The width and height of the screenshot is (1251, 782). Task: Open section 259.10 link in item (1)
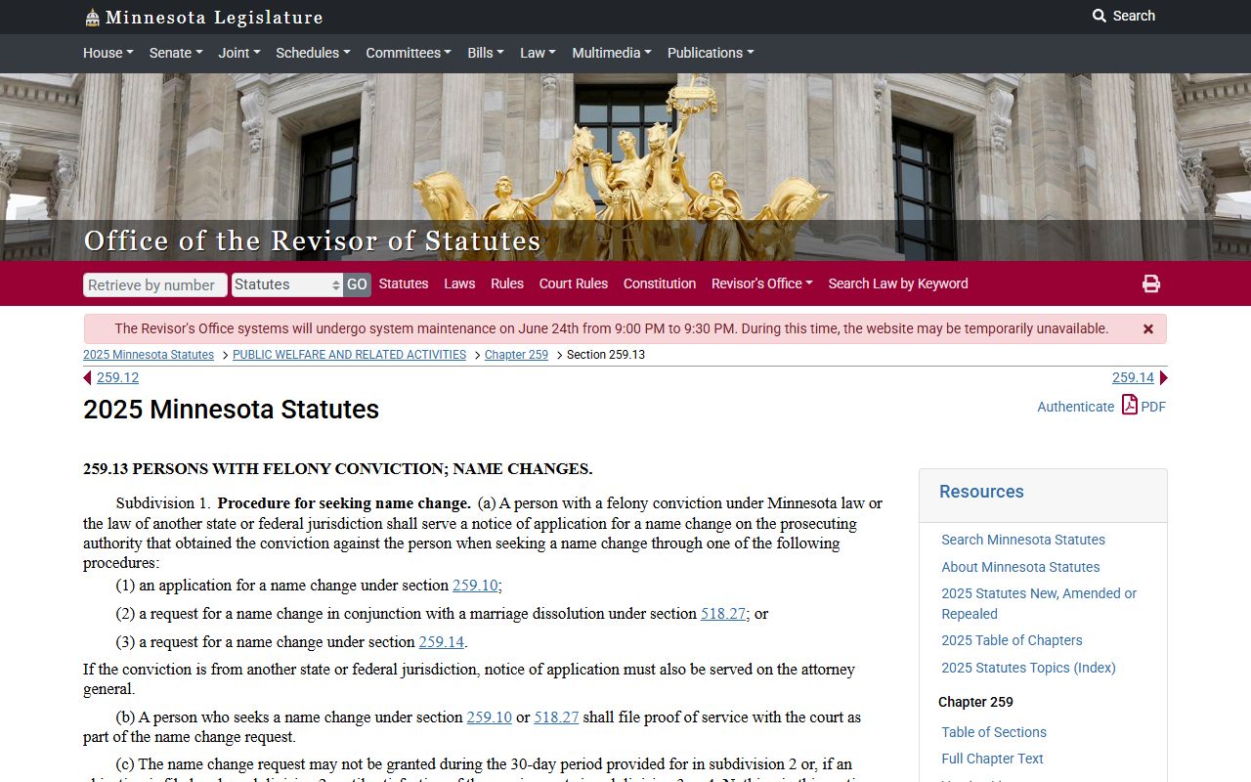(x=475, y=586)
